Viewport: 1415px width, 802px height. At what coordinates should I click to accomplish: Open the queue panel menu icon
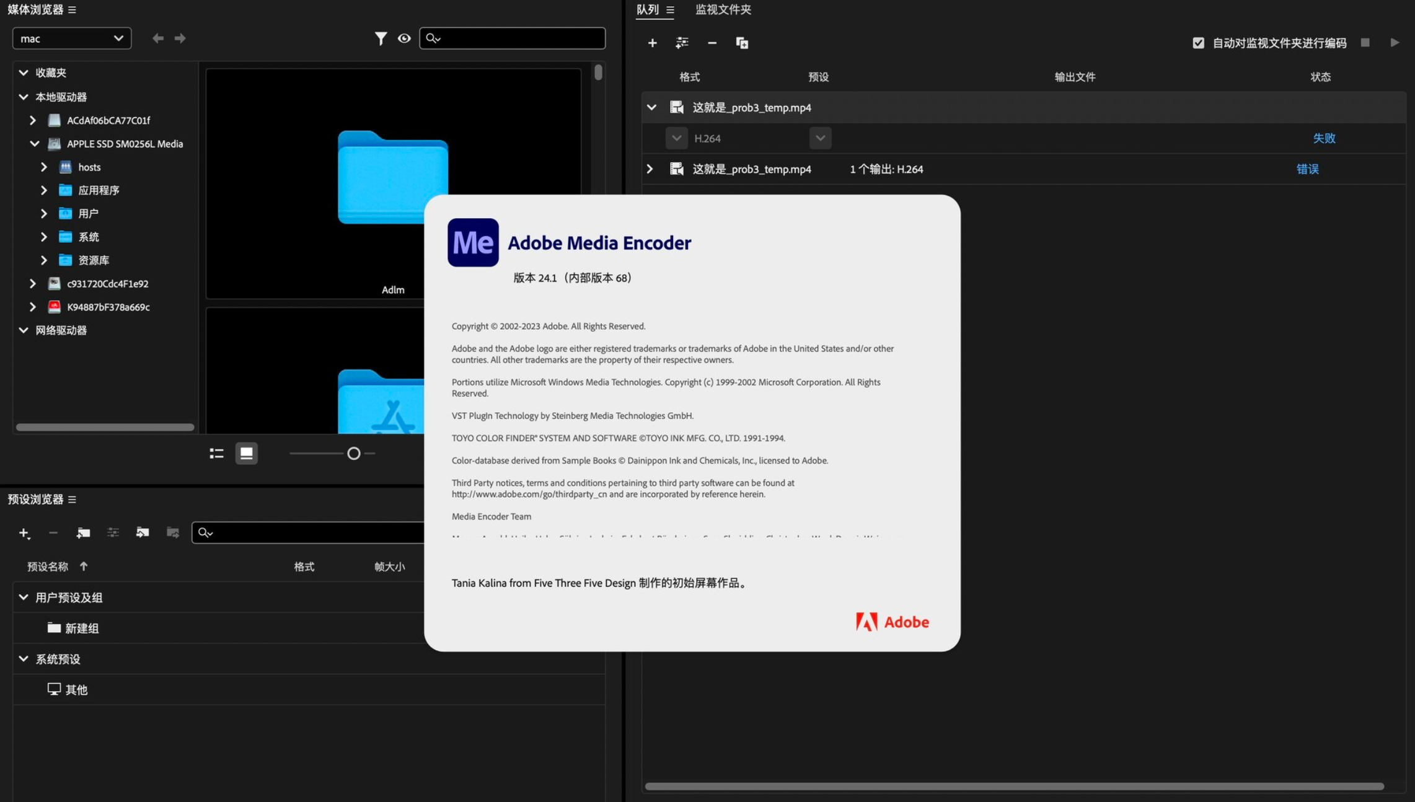point(670,10)
